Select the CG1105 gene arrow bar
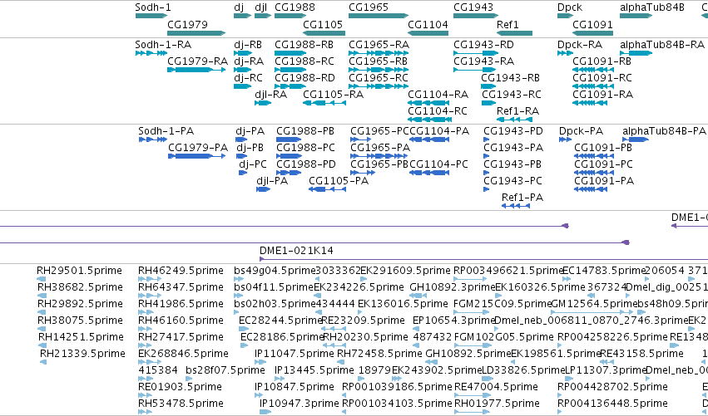 [x=324, y=33]
